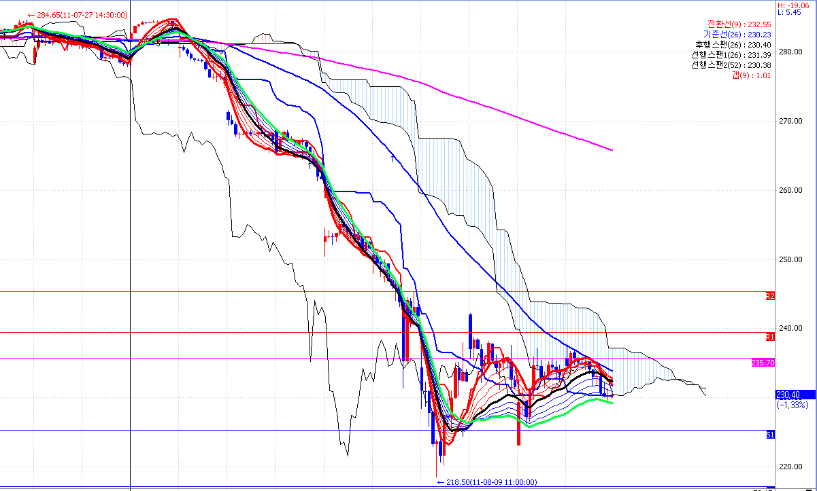The height and width of the screenshot is (491, 817).
Task: Click the 280.00 price axis label
Action: [788, 52]
